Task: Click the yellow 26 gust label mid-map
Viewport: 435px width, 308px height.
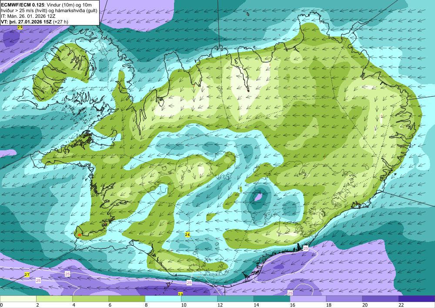Action: click(x=187, y=235)
